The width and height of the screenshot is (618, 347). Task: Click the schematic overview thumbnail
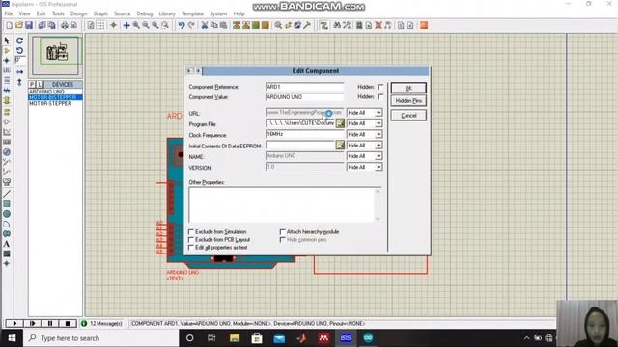tap(56, 55)
